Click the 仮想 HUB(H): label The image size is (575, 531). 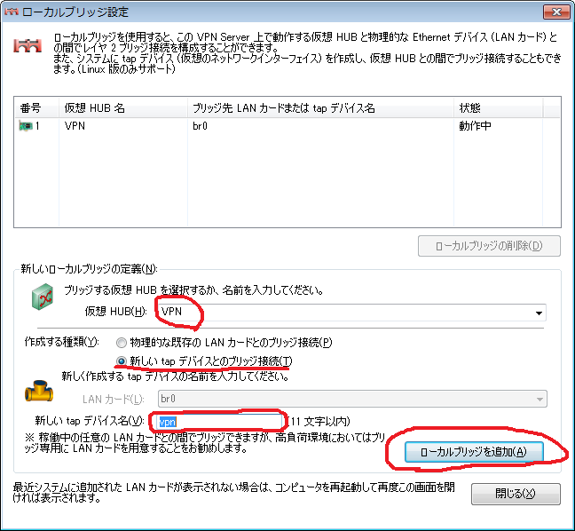click(116, 312)
